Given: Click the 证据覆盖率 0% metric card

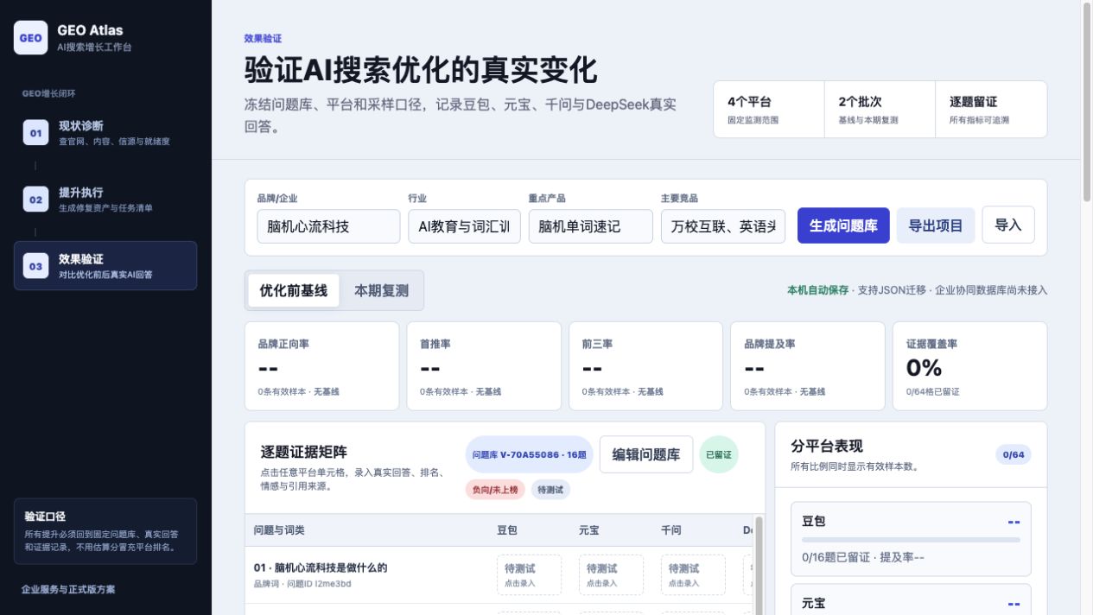Looking at the screenshot, I should pyautogui.click(x=969, y=366).
